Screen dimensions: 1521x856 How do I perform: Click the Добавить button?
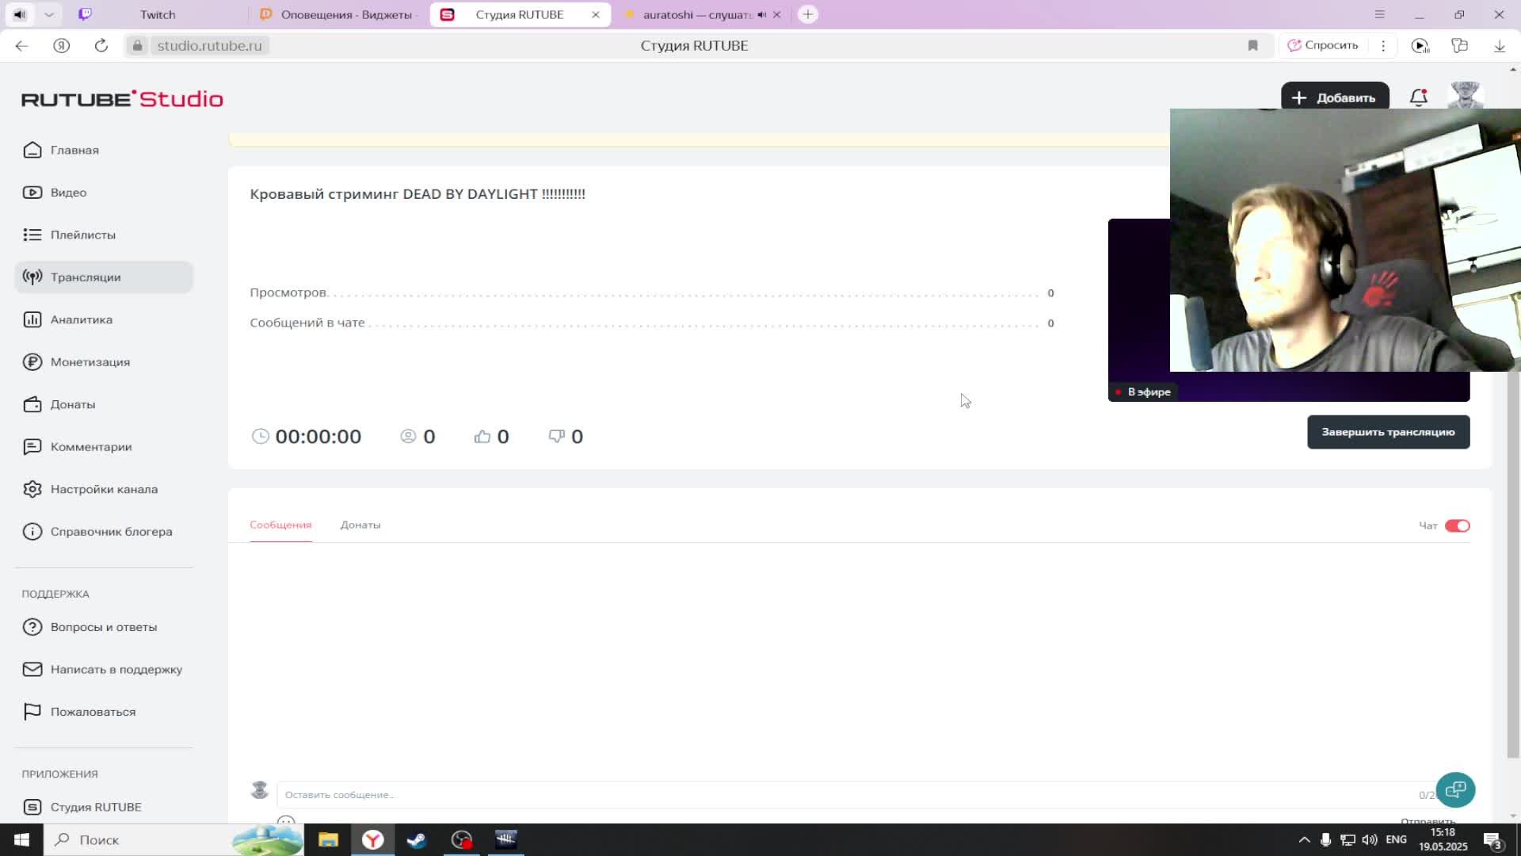[x=1334, y=97]
